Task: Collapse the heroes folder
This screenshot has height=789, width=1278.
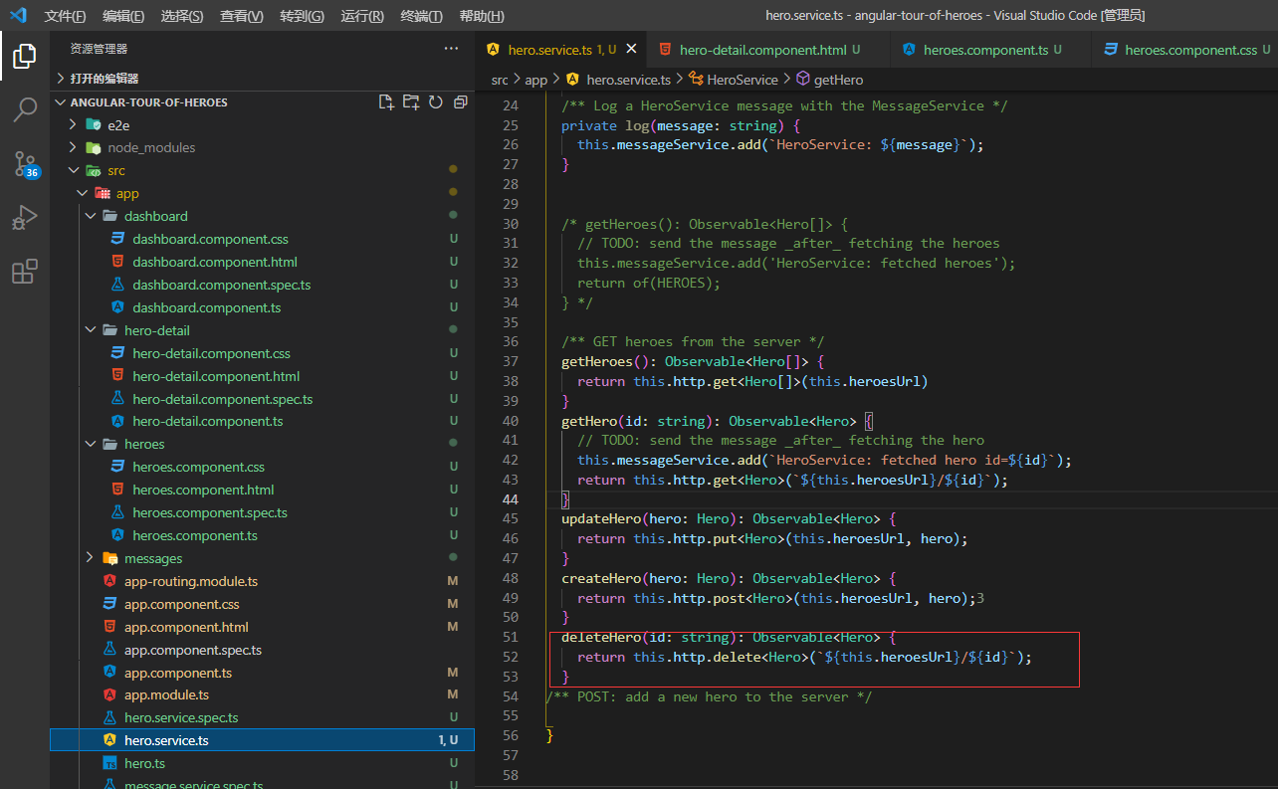Action: 91,444
